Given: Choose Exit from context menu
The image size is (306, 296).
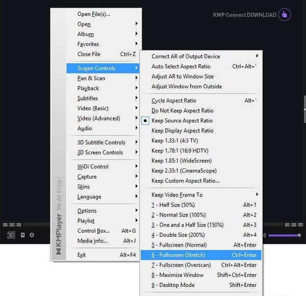Looking at the screenshot, I should point(103,255).
